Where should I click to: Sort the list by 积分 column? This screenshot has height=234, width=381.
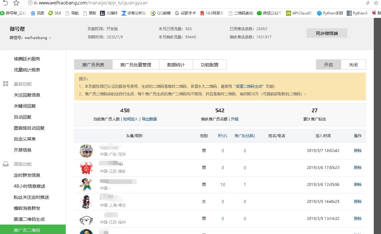(x=223, y=136)
